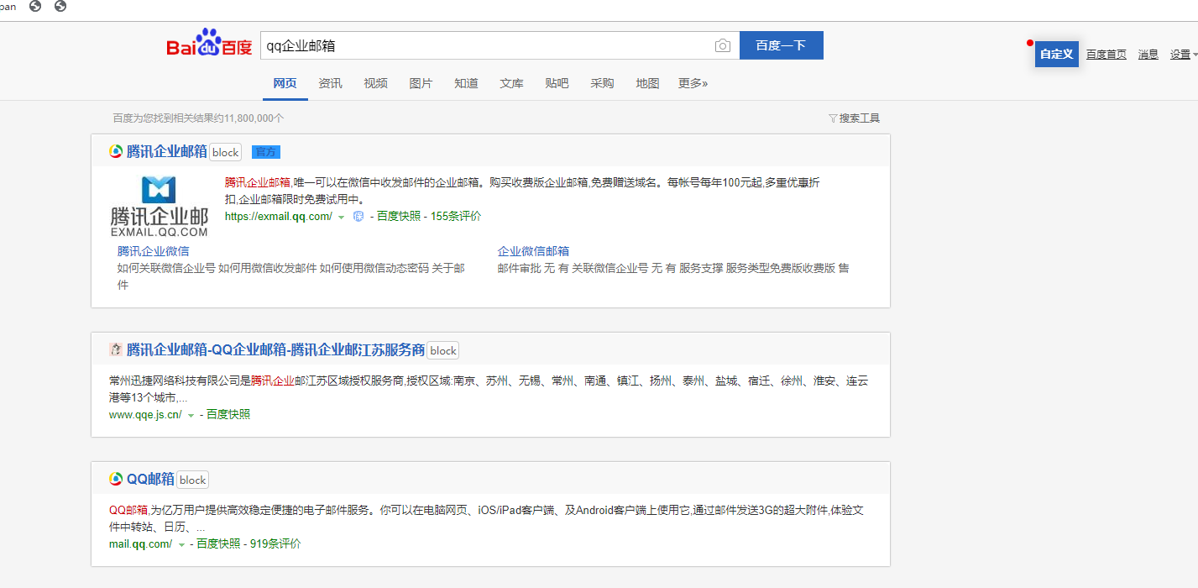Click the camera image-search icon
Viewport: 1198px width, 588px height.
[722, 46]
